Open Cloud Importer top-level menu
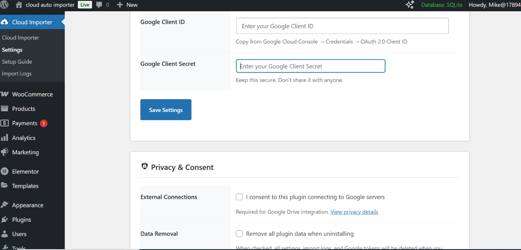The height and width of the screenshot is (250, 521). pyautogui.click(x=32, y=22)
